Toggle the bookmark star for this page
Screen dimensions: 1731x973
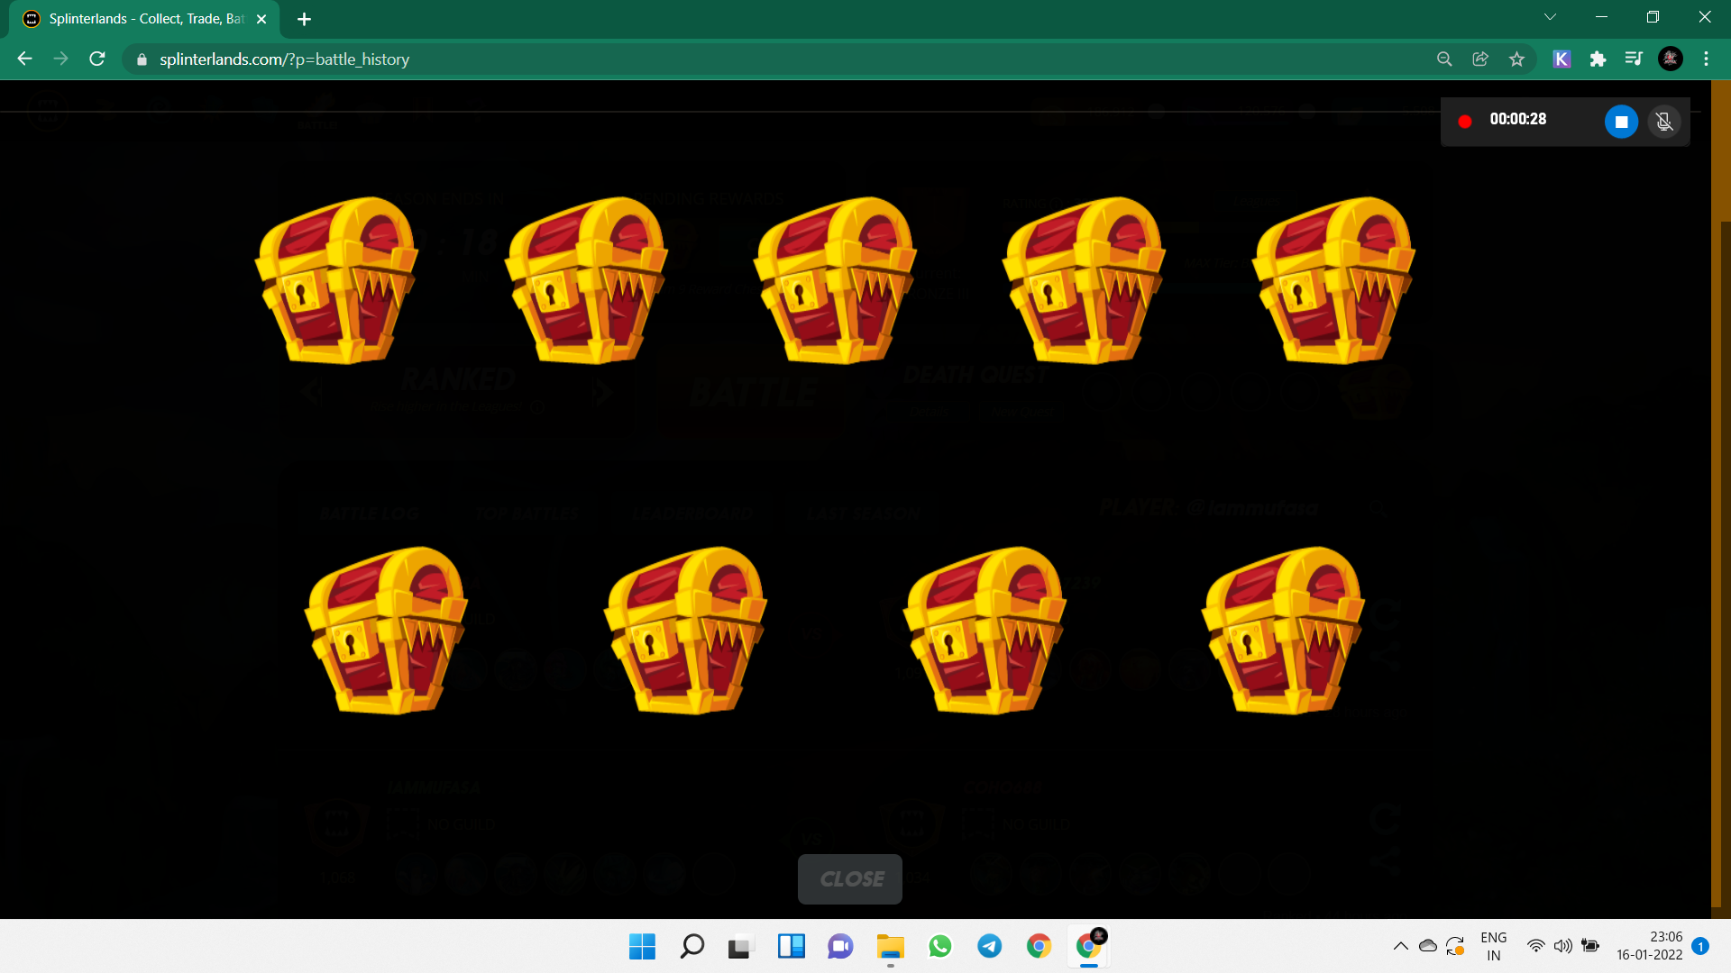[x=1517, y=59]
